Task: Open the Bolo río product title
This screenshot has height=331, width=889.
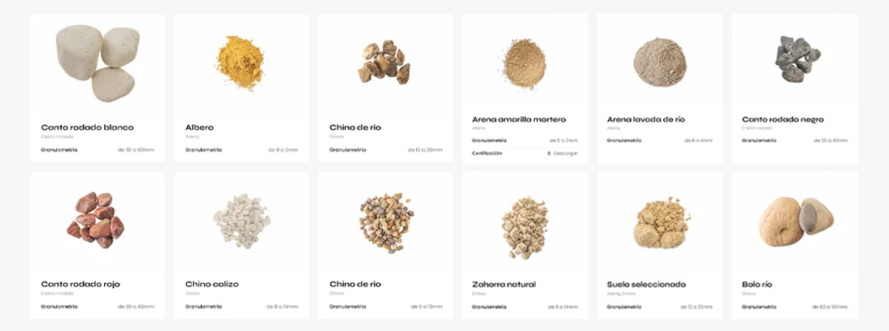Action: click(x=757, y=284)
